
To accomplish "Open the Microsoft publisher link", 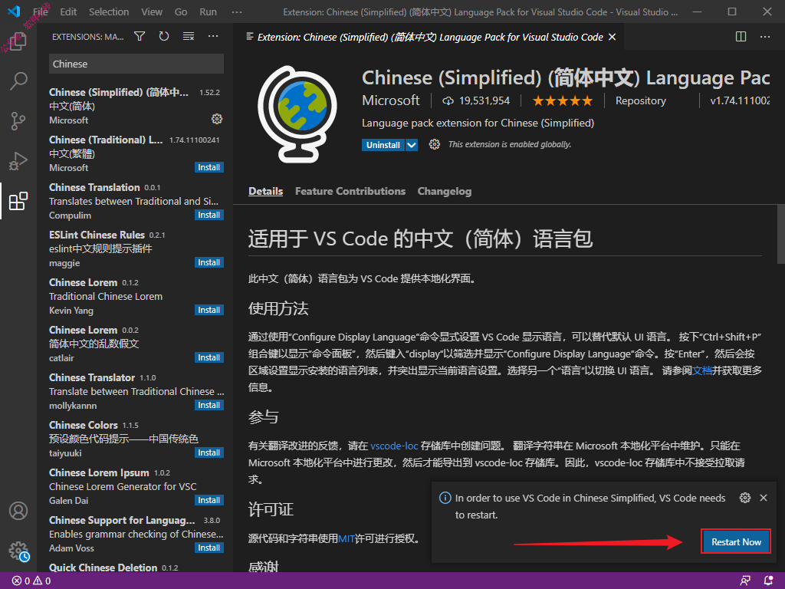I will [390, 100].
